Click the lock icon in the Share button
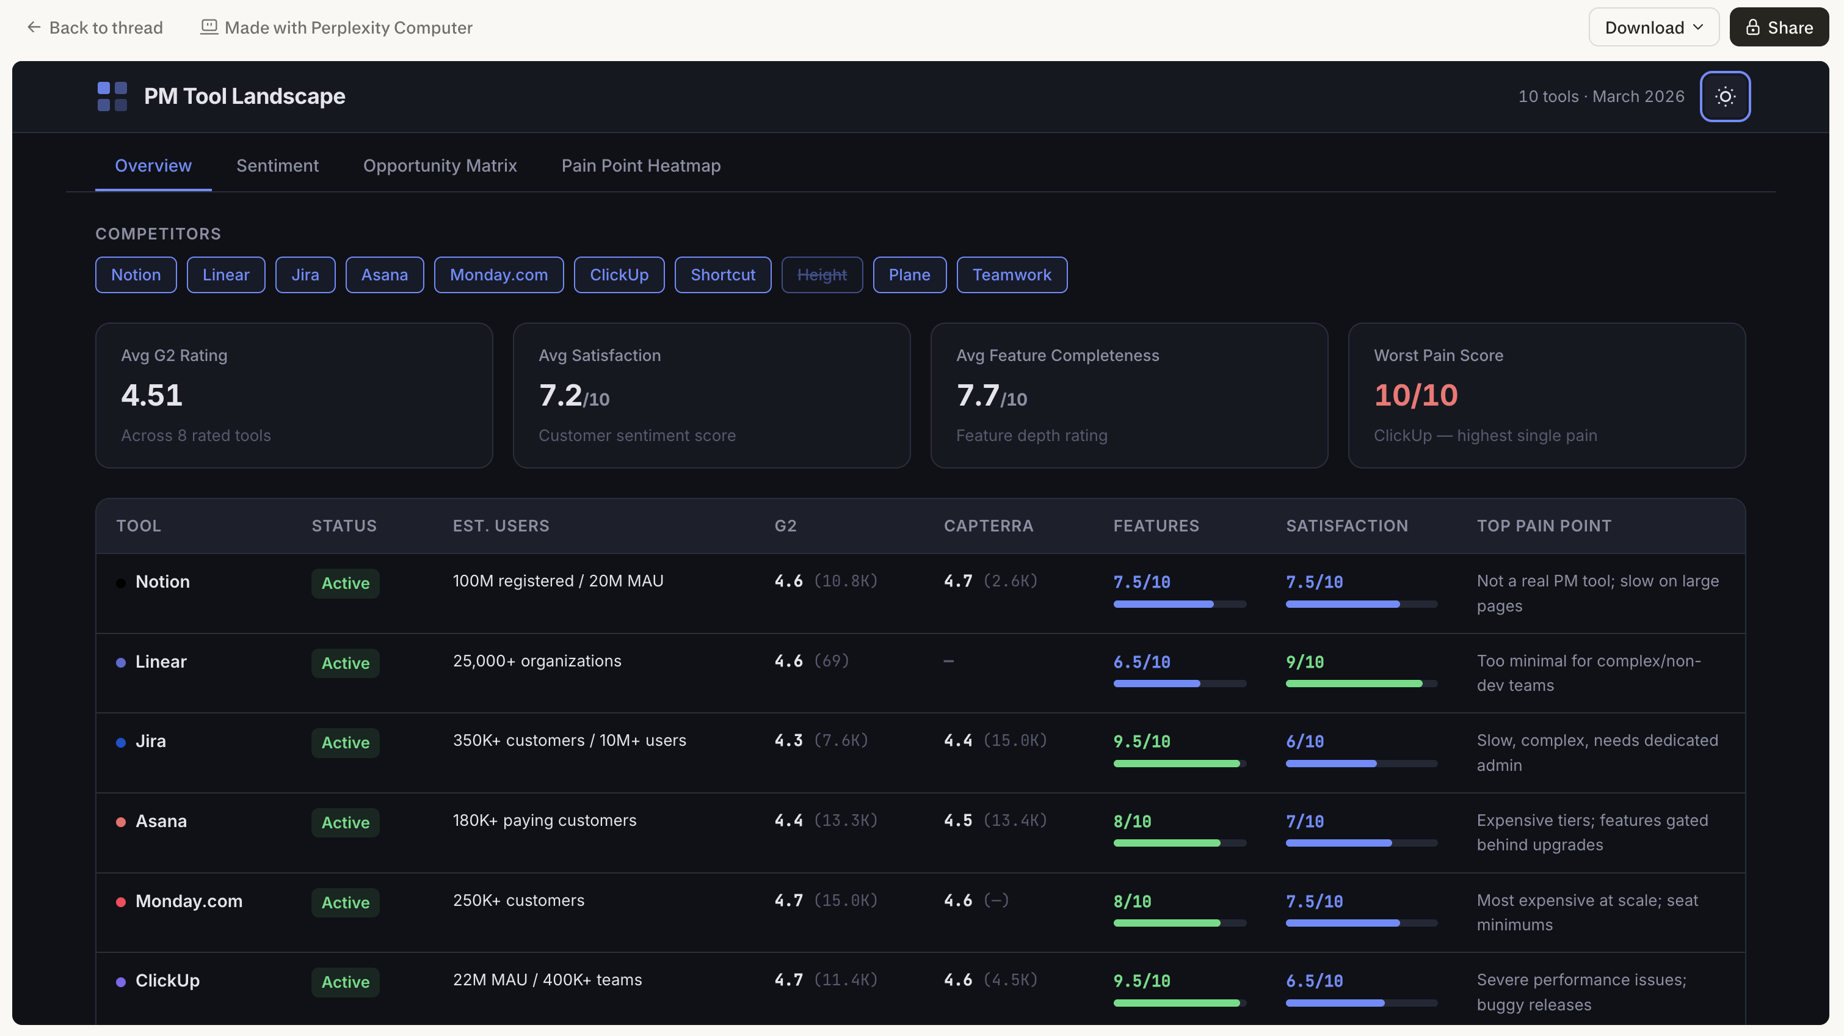This screenshot has height=1036, width=1844. point(1752,27)
